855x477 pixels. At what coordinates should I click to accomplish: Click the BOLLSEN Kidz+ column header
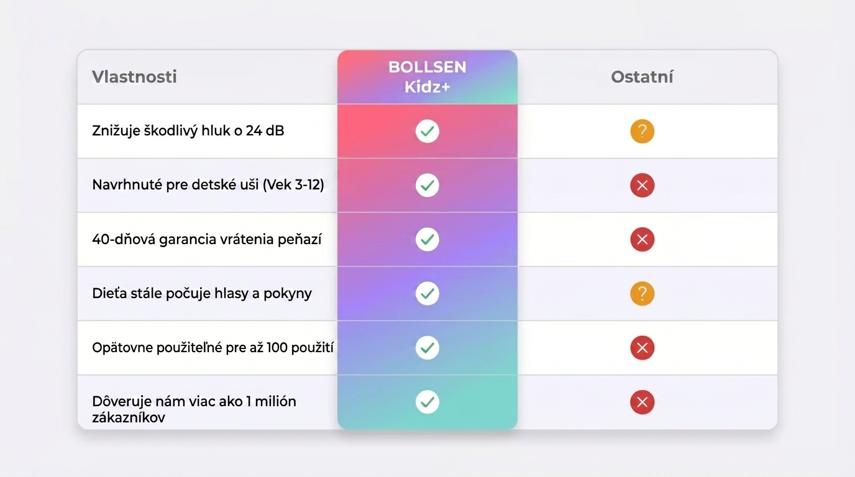pyautogui.click(x=428, y=77)
